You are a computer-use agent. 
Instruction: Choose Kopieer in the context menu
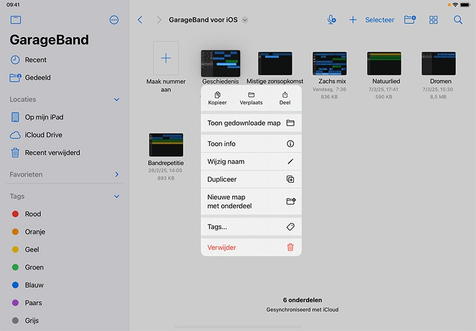click(x=218, y=99)
